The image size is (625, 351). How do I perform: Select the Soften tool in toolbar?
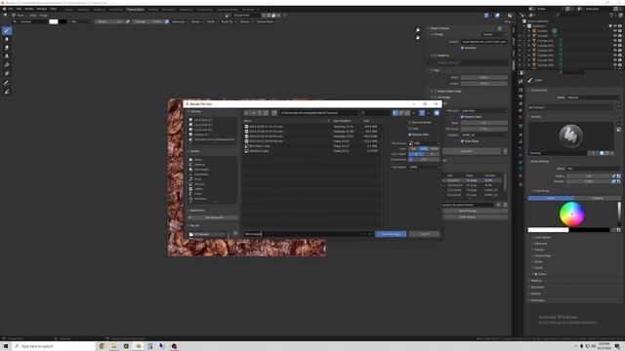click(x=7, y=39)
